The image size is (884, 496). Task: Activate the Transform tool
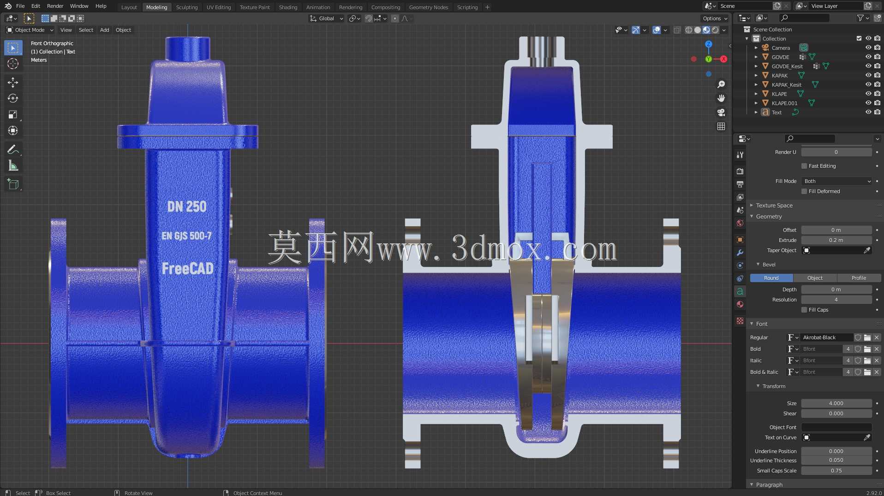click(x=13, y=130)
